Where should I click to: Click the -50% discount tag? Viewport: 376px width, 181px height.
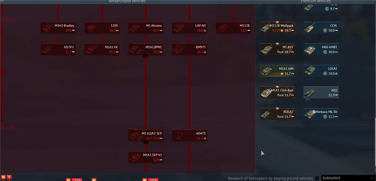click(153, 180)
